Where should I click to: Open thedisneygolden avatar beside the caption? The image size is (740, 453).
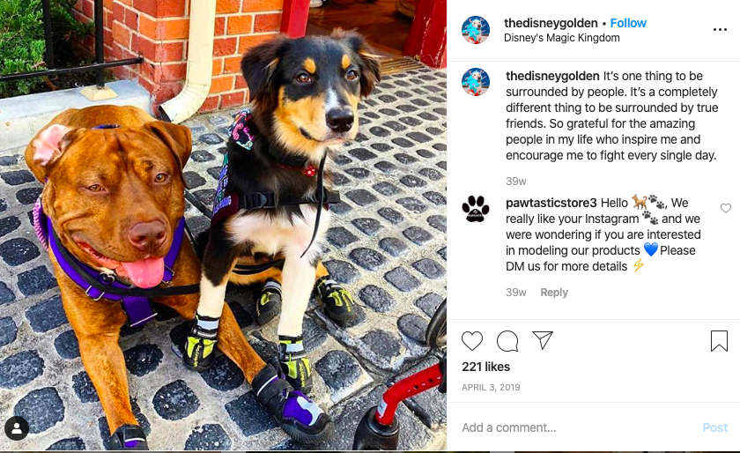pos(475,82)
